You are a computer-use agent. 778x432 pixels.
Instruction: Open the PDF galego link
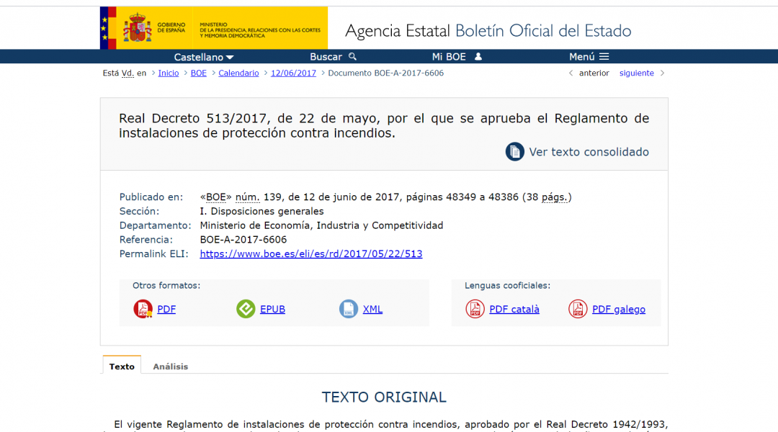click(x=619, y=309)
